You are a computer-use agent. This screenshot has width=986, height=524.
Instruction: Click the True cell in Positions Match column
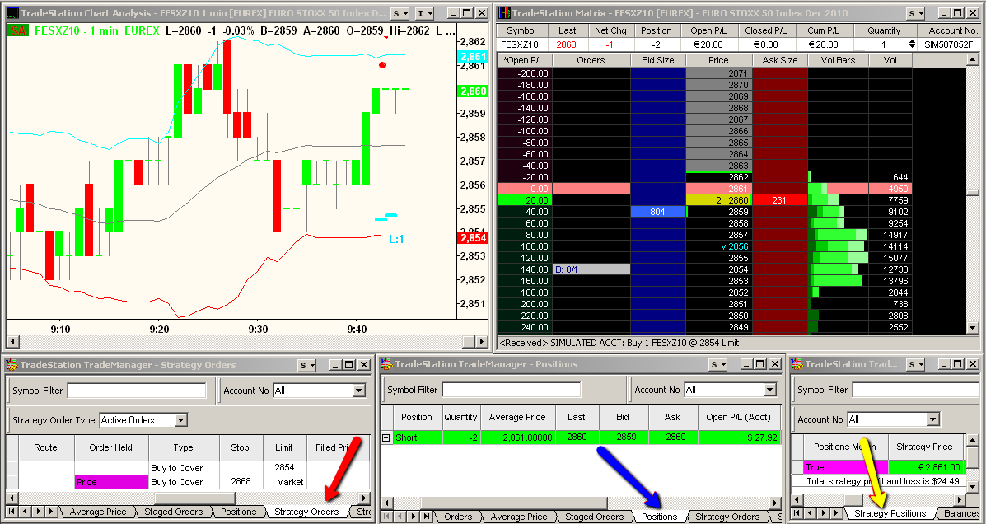(846, 467)
